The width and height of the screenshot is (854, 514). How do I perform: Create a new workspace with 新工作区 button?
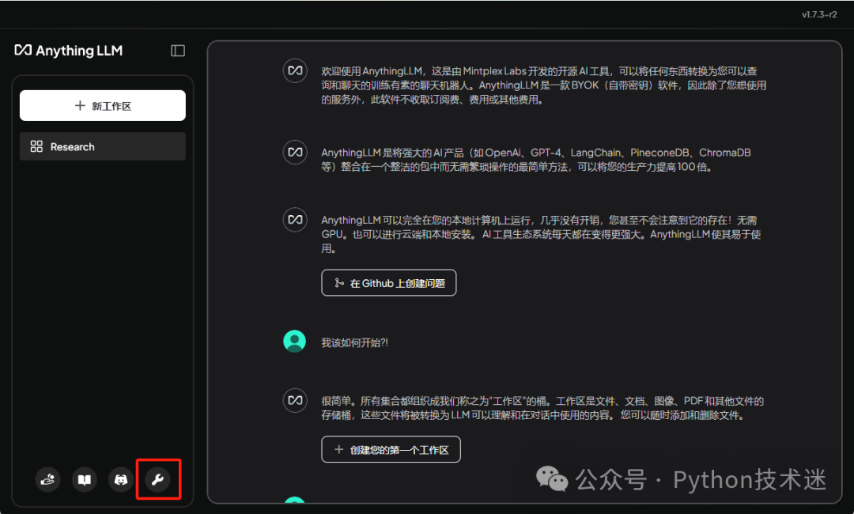tap(102, 106)
